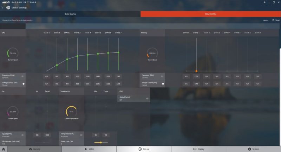Viewport: 281px width, 152px height.
Task: Click GPU State 3 voltage field 968
Action: [x=77, y=84]
